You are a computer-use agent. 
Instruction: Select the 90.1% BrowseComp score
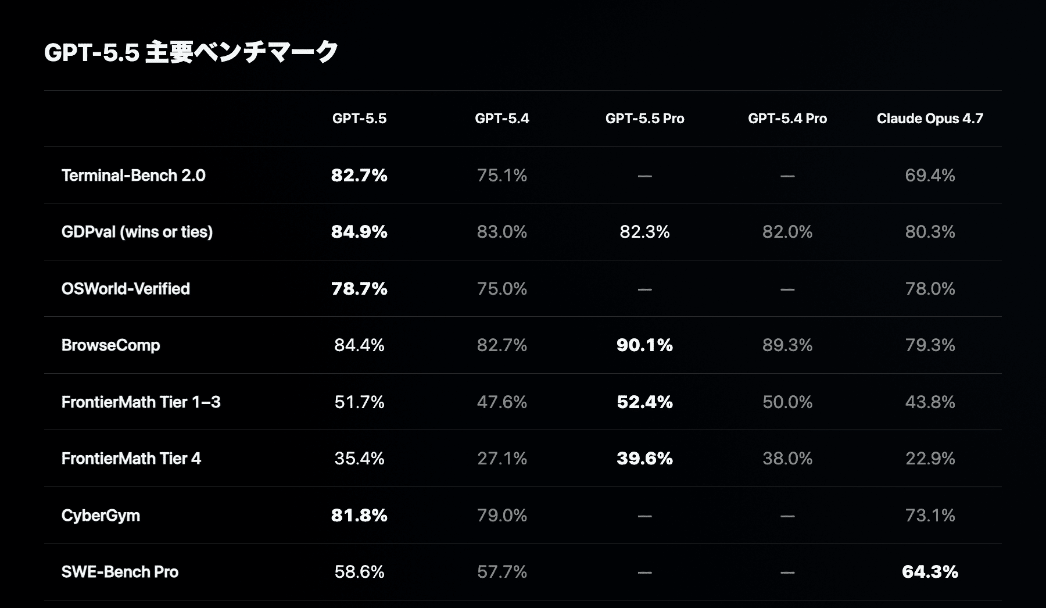click(x=644, y=345)
